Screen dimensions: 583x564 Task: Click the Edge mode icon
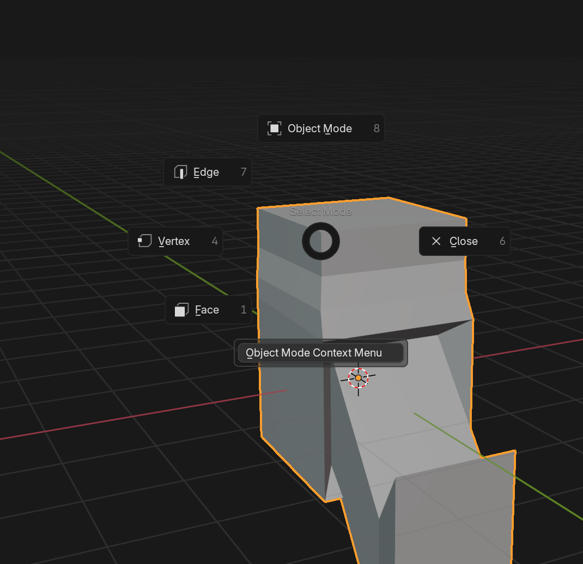[181, 172]
